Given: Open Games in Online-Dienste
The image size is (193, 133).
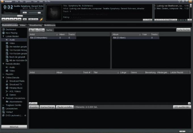Looking at the screenshot, I should pyautogui.click(x=12, y=95).
